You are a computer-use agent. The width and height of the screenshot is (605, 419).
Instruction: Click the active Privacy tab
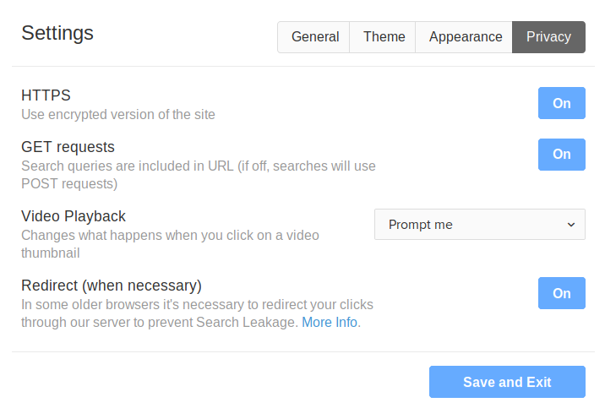(548, 37)
